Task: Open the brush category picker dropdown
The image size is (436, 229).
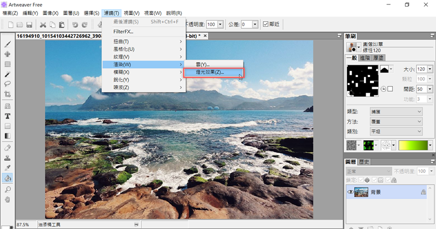Action: coord(359,47)
